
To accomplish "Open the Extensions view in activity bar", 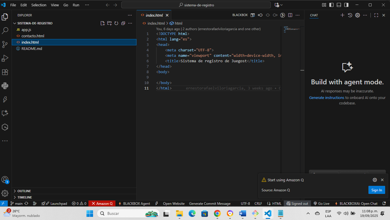I will point(5,72).
